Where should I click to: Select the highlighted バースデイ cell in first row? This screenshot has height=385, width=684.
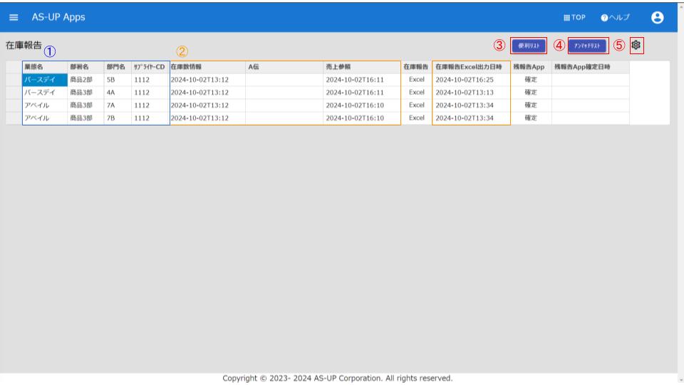click(x=45, y=80)
